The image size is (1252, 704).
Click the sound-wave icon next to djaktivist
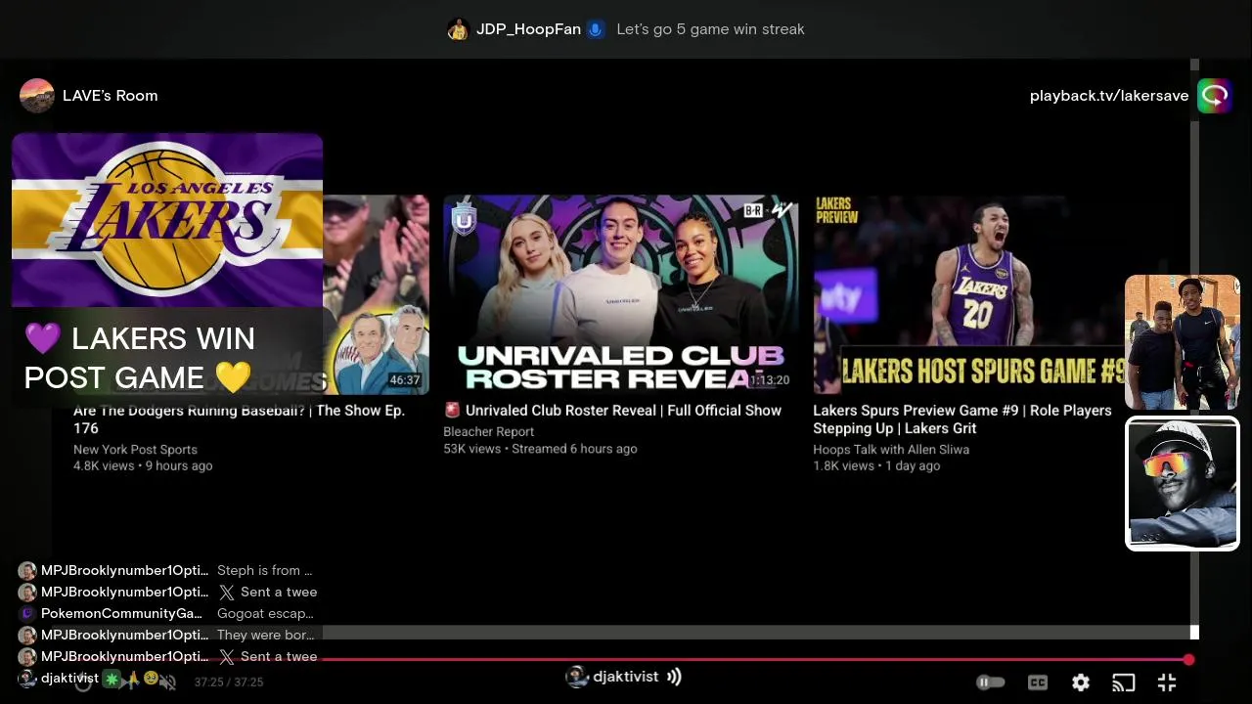(x=674, y=677)
